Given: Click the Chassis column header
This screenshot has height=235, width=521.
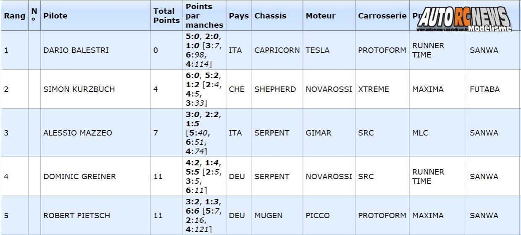Looking at the screenshot, I should tap(270, 16).
